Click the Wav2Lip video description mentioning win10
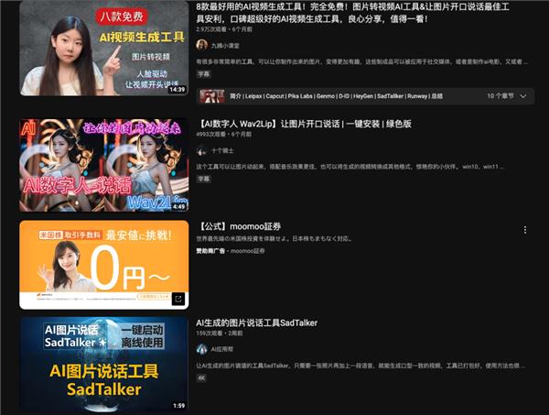The image size is (549, 415). click(350, 167)
